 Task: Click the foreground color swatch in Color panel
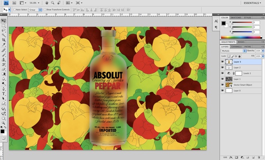[x=223, y=23]
